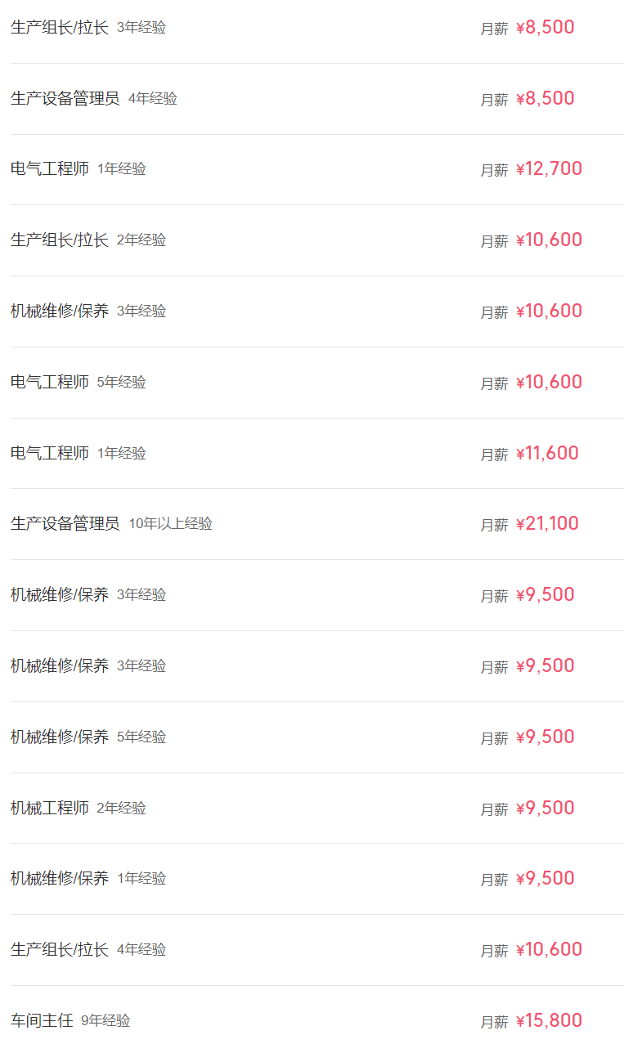This screenshot has height=1053, width=624.
Task: Open 生产设备管理员 10年以上经验 entry
Action: pyautogui.click(x=316, y=524)
